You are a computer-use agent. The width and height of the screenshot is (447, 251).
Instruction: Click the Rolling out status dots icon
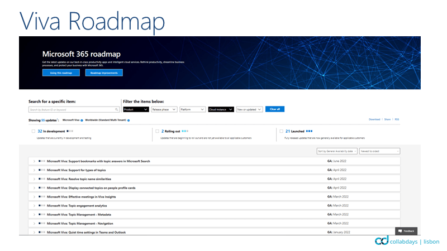click(185, 131)
